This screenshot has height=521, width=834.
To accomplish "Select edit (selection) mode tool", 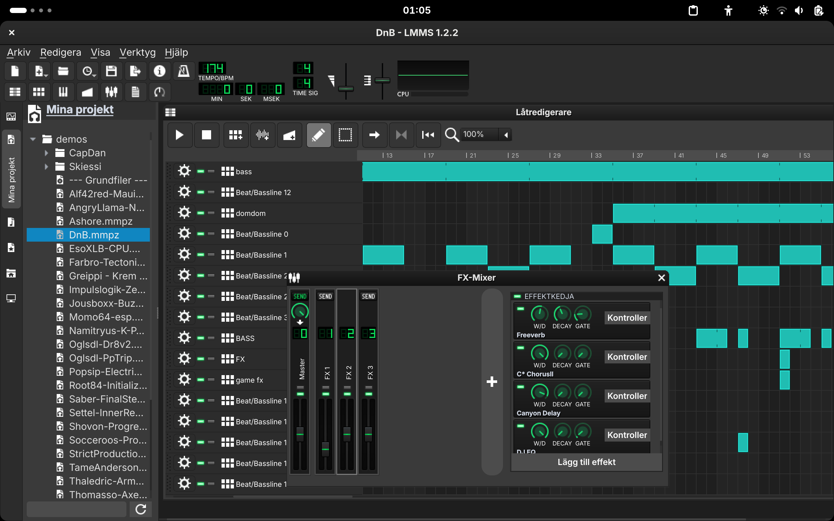I will tap(345, 135).
